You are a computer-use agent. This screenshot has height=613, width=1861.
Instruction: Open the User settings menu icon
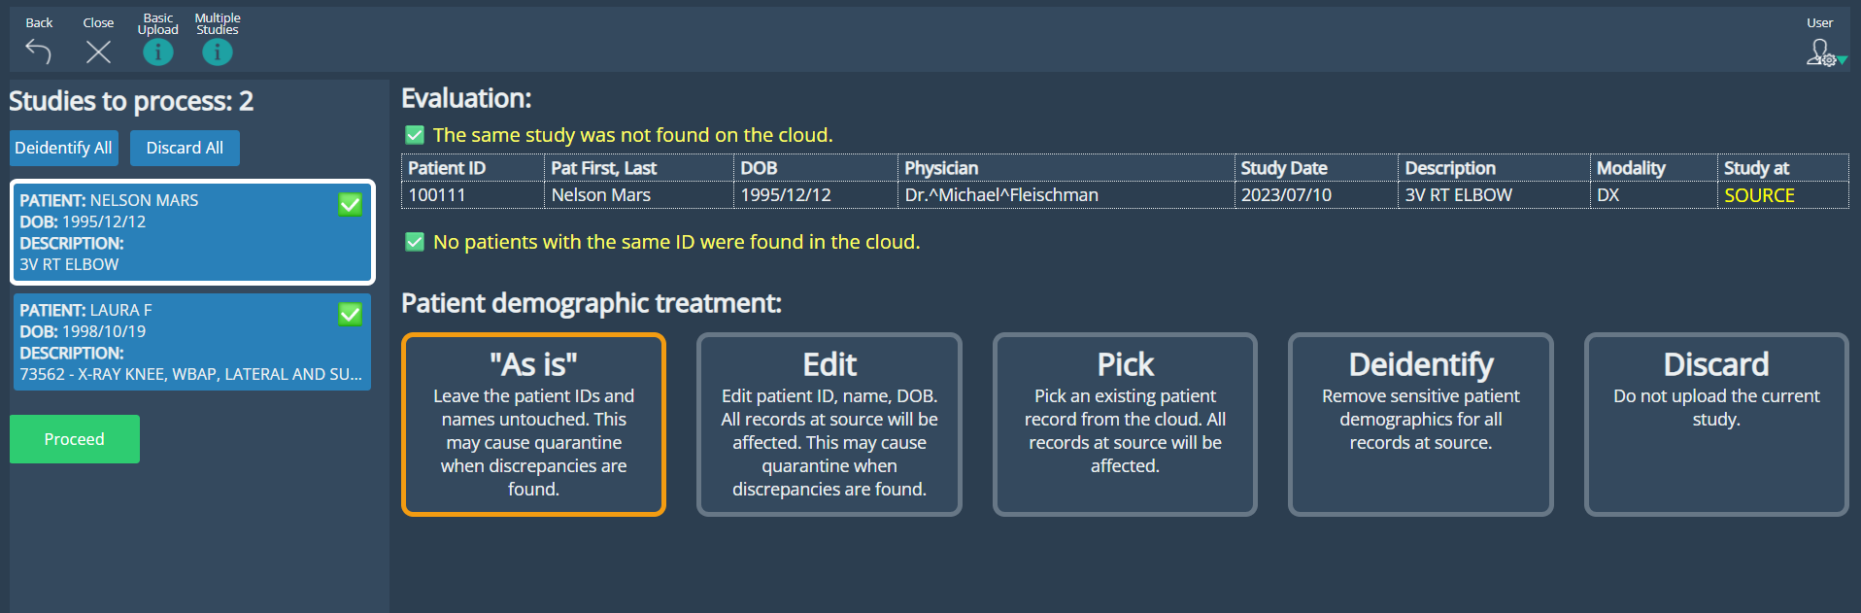pyautogui.click(x=1823, y=52)
